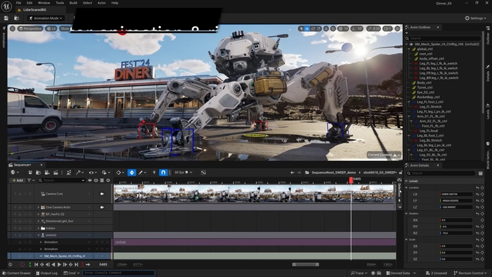Navigate back in the Sequencer breadcrumb
The image size is (492, 277).
pyautogui.click(x=292, y=172)
